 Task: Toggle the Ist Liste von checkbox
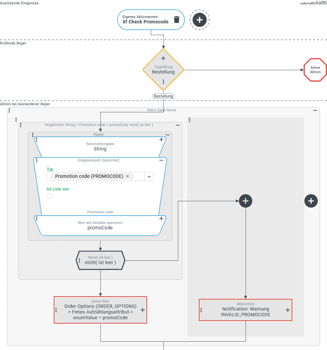[50, 196]
